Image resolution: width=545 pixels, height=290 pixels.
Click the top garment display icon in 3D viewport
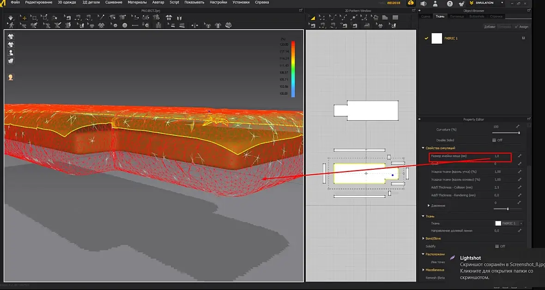11,36
